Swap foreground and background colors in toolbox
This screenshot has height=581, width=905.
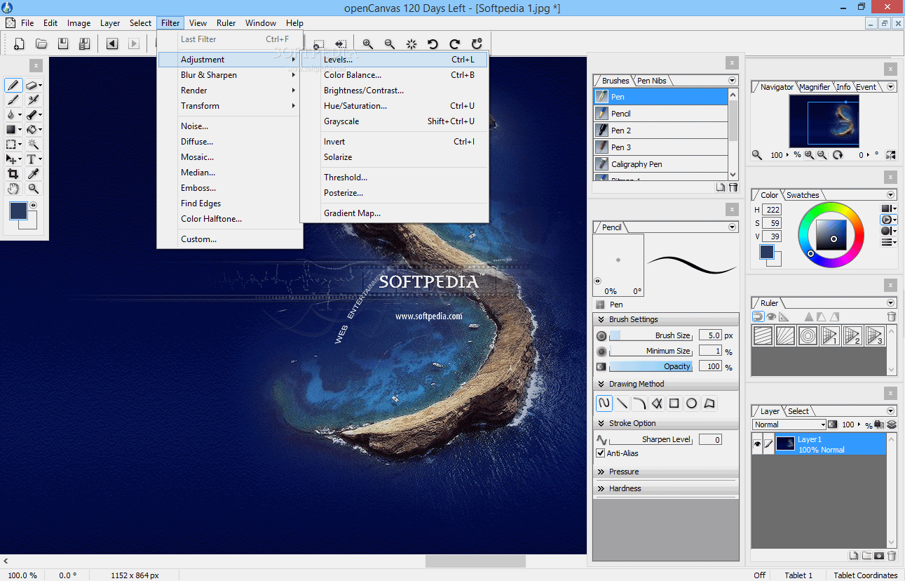tap(34, 206)
